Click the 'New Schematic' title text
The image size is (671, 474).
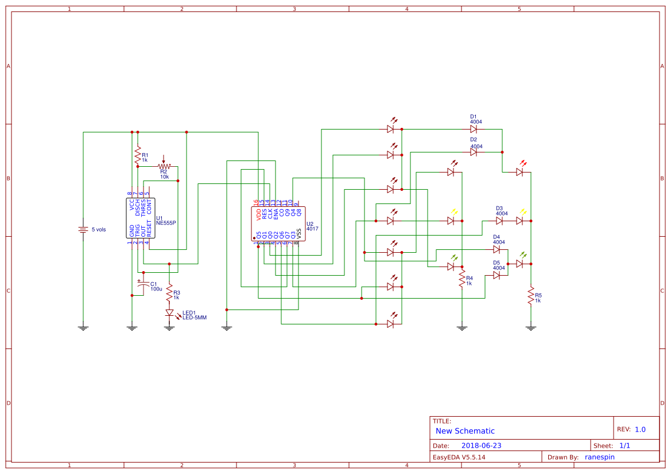[465, 431]
